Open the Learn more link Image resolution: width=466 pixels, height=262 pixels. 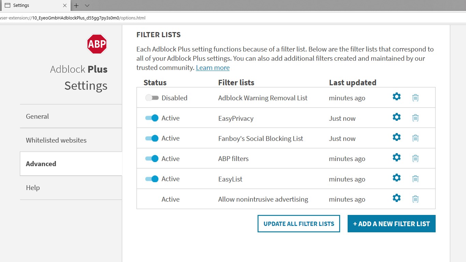(213, 68)
